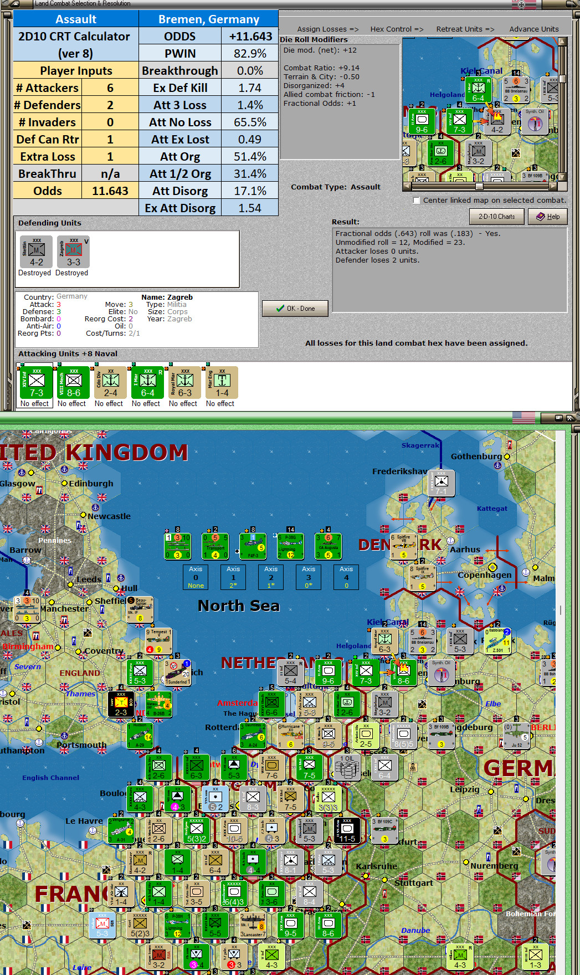Select the CA Augusta counter in the North Sea
The width and height of the screenshot is (580, 975).
(x=328, y=546)
